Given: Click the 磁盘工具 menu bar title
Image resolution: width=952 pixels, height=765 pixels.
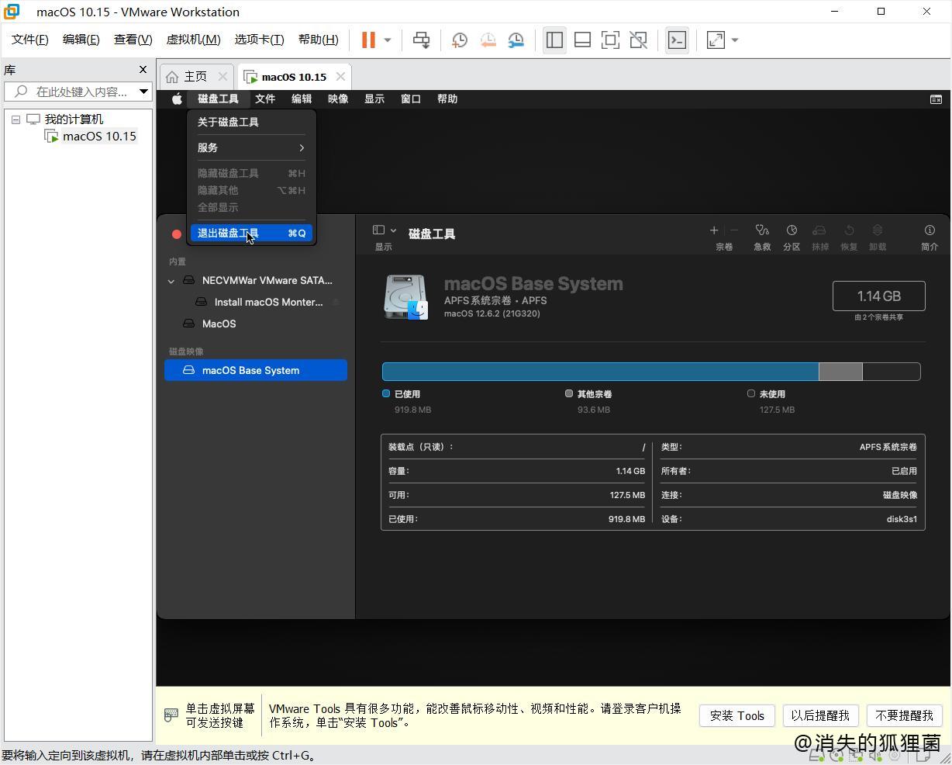Looking at the screenshot, I should coord(218,99).
